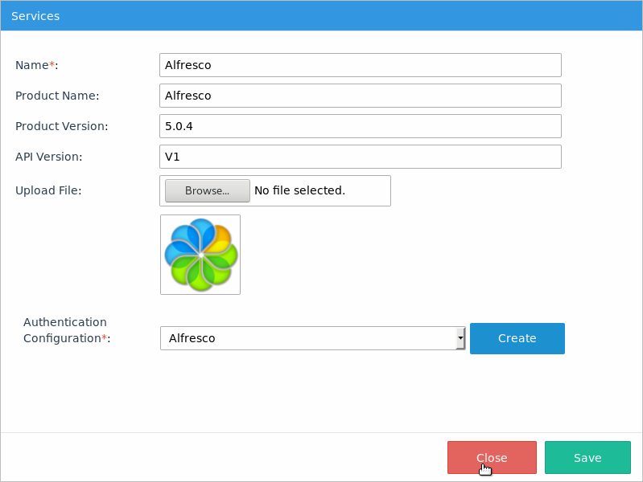Click the Alfresco flower logo image
Image resolution: width=643 pixels, height=482 pixels.
click(200, 255)
